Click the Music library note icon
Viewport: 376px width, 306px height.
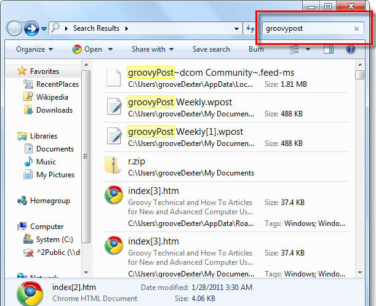pyautogui.click(x=28, y=161)
